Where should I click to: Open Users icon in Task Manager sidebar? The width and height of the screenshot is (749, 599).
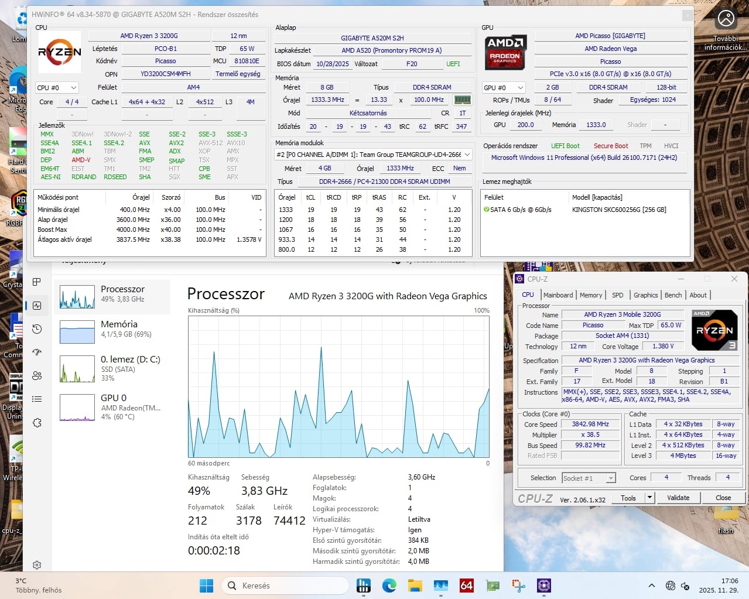(x=37, y=376)
